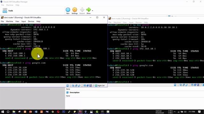Open the notification action center
This screenshot has width=204, height=114.
pyautogui.click(x=199, y=112)
